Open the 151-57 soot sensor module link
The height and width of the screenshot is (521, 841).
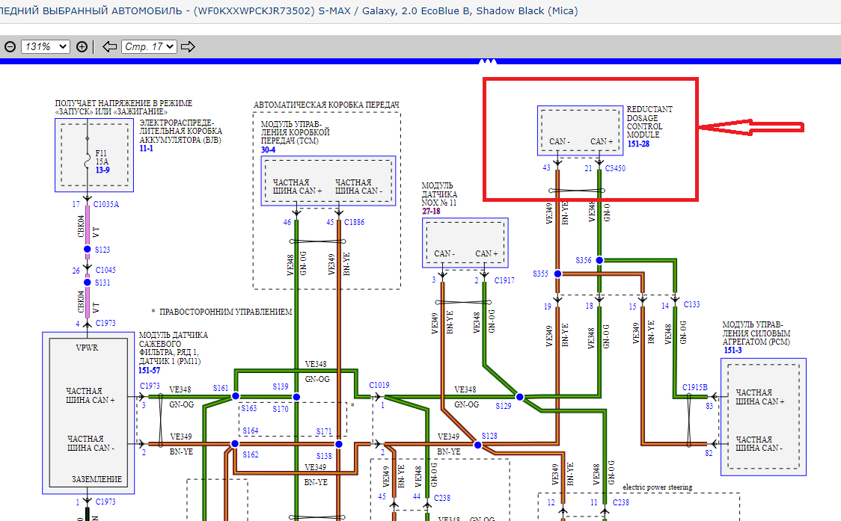(150, 370)
